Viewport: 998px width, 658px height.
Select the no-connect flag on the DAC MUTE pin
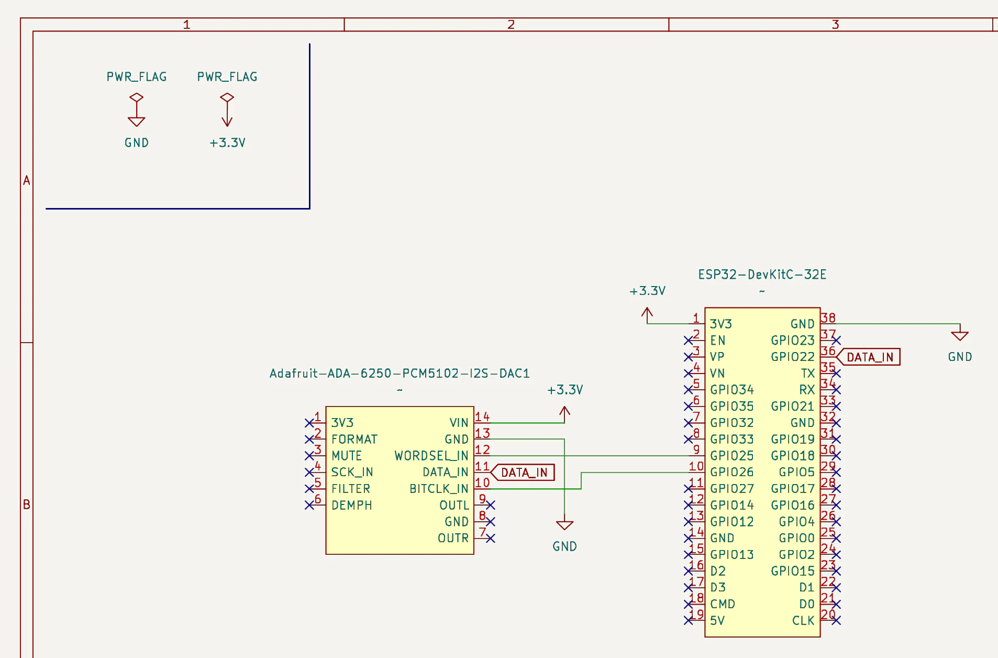309,456
